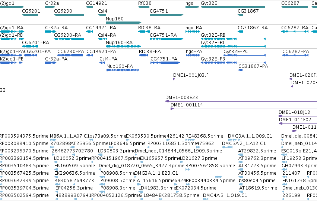Click the CG6230 gene feature
This screenshot has width=317, height=201.
coord(69,15)
